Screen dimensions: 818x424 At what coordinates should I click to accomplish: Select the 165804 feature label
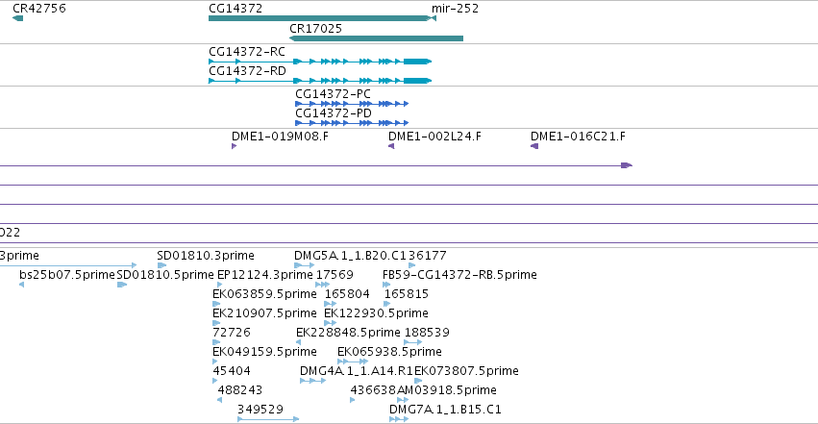pyautogui.click(x=347, y=294)
